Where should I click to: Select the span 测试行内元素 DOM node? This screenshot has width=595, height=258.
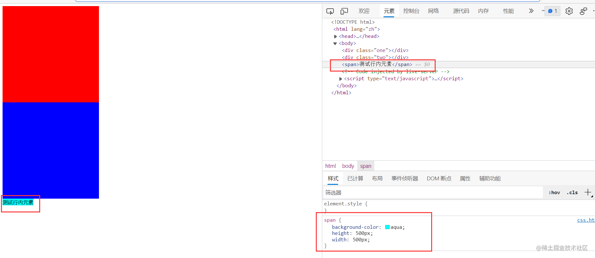[x=377, y=64]
